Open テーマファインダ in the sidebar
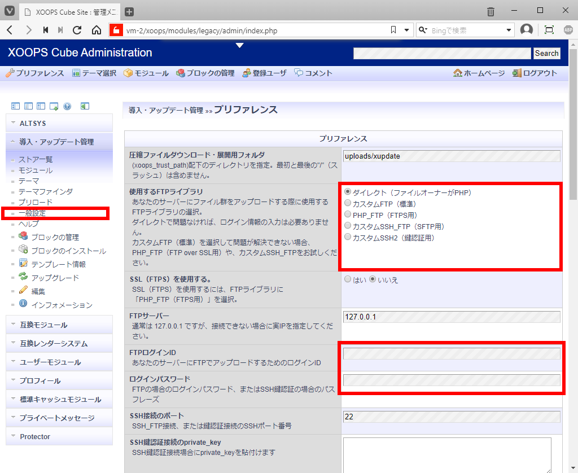 click(46, 191)
